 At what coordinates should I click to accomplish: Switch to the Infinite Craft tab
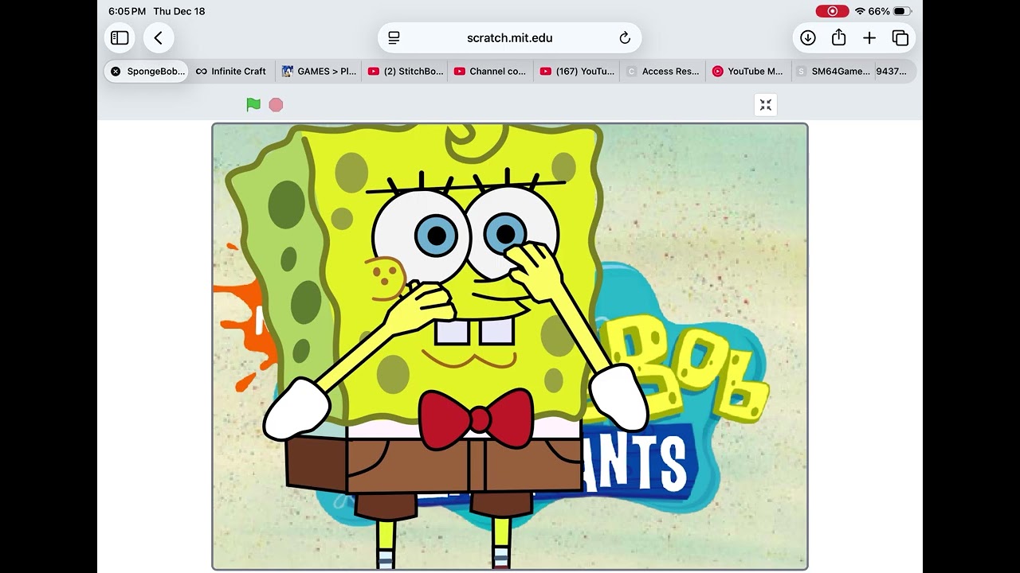[231, 71]
